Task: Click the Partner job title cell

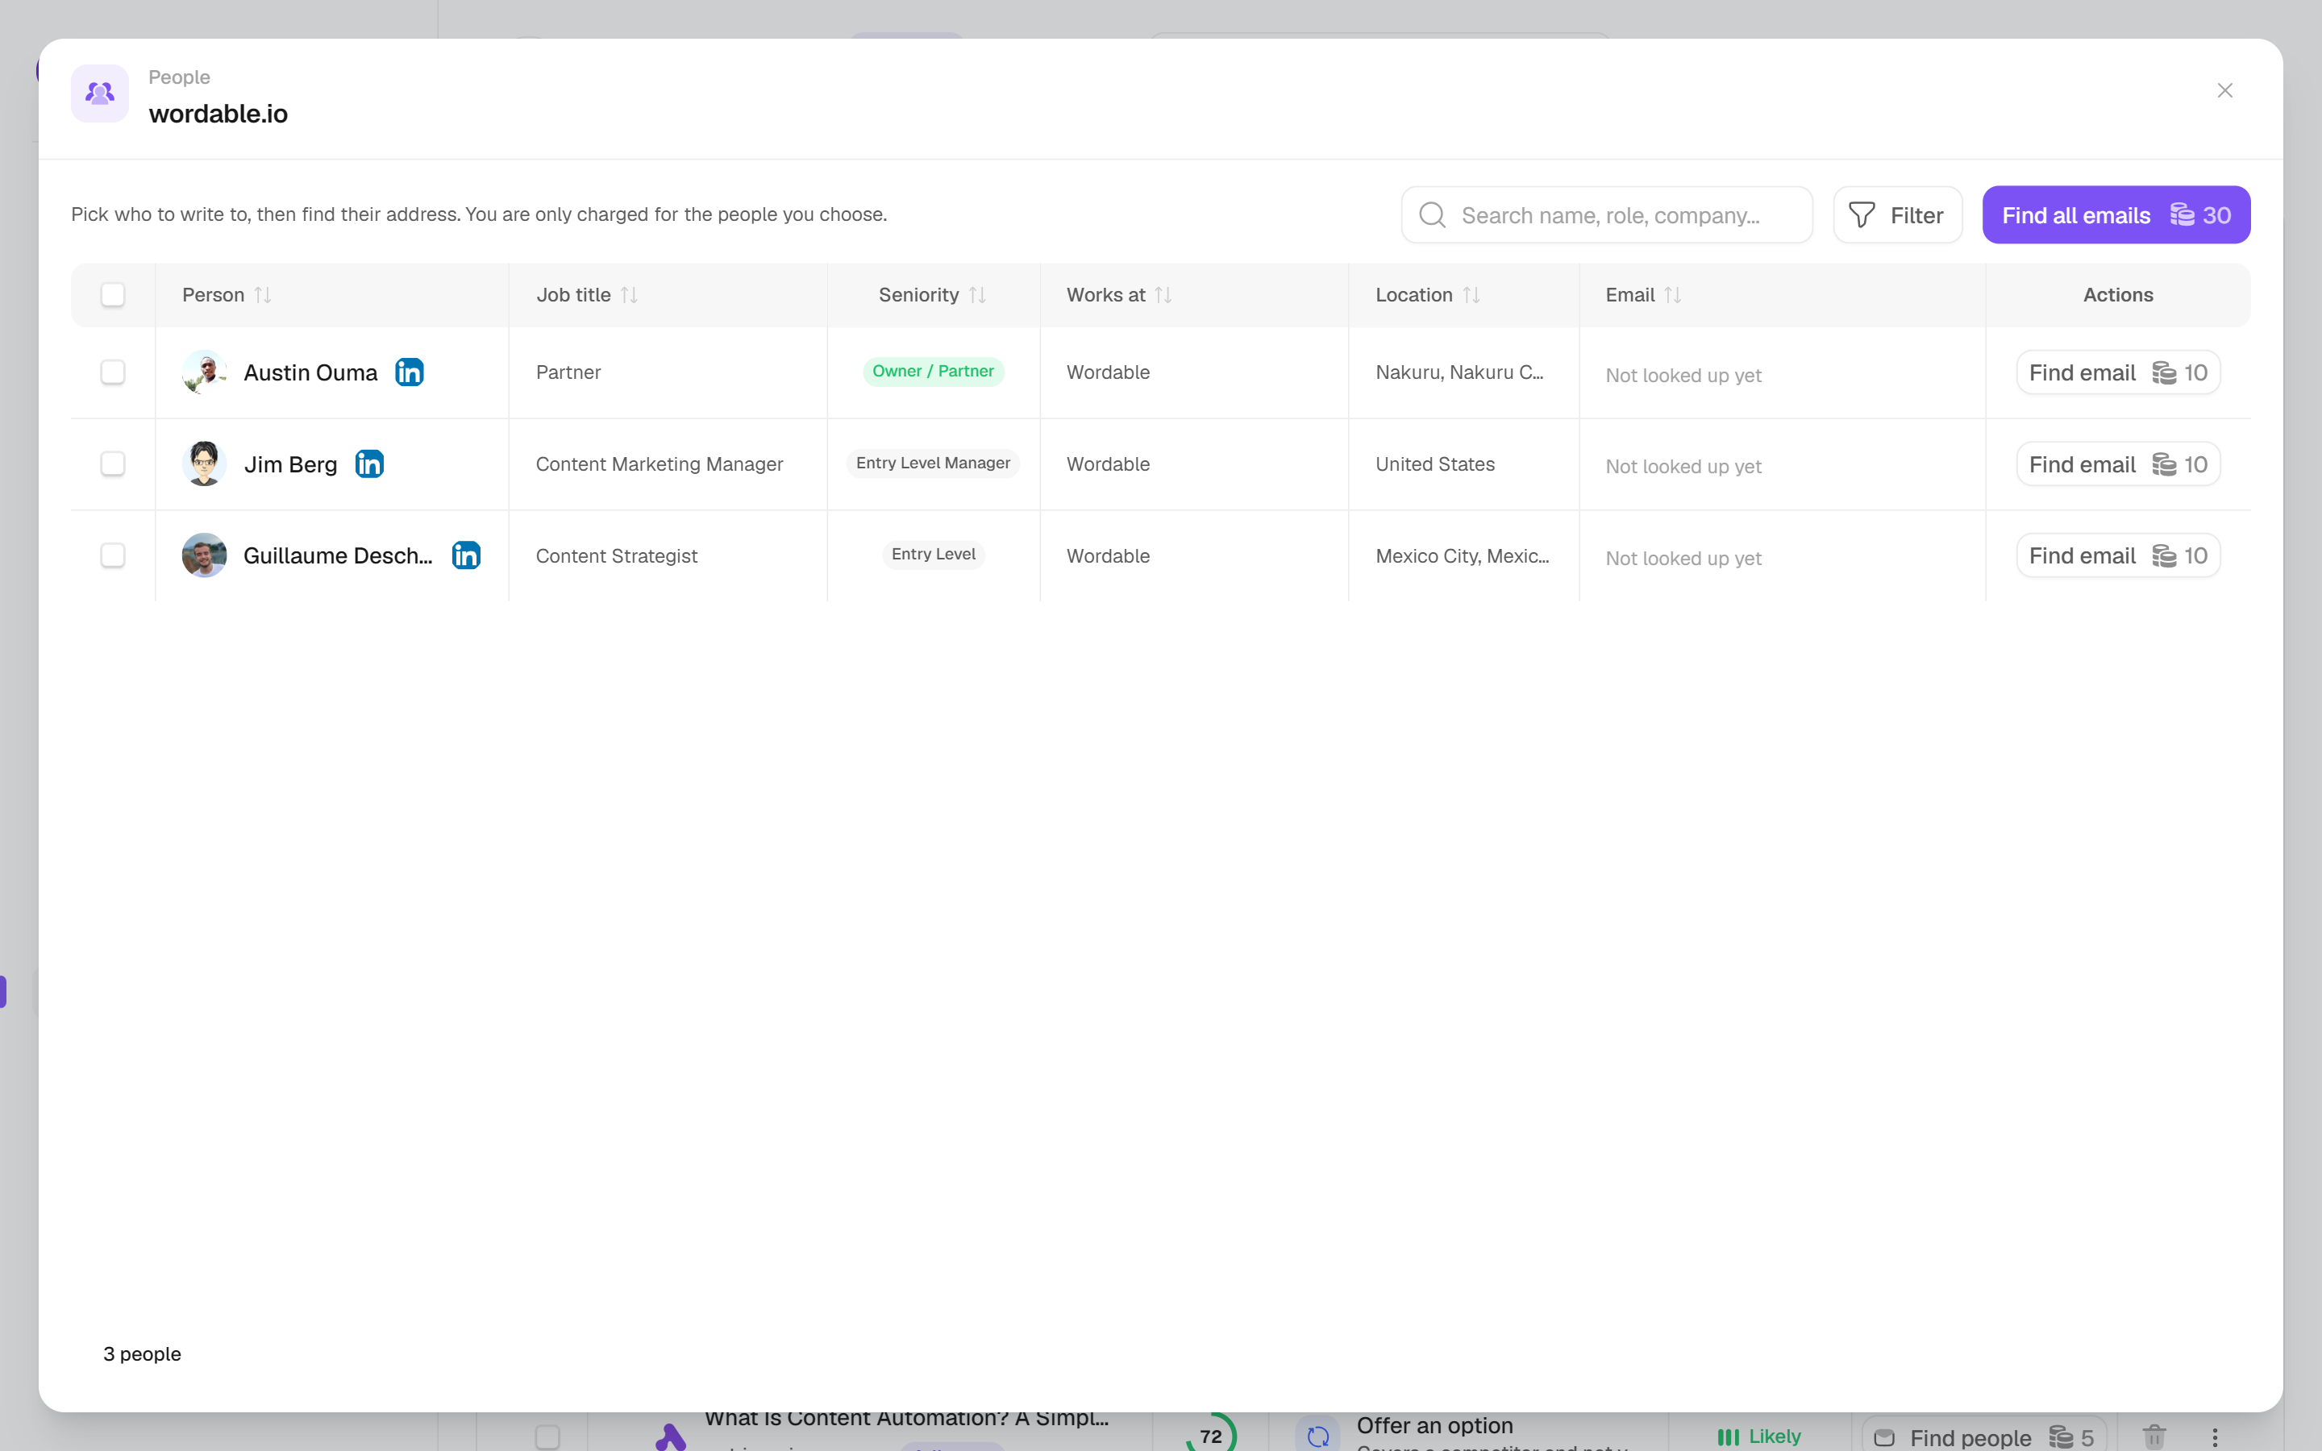Action: [x=568, y=372]
